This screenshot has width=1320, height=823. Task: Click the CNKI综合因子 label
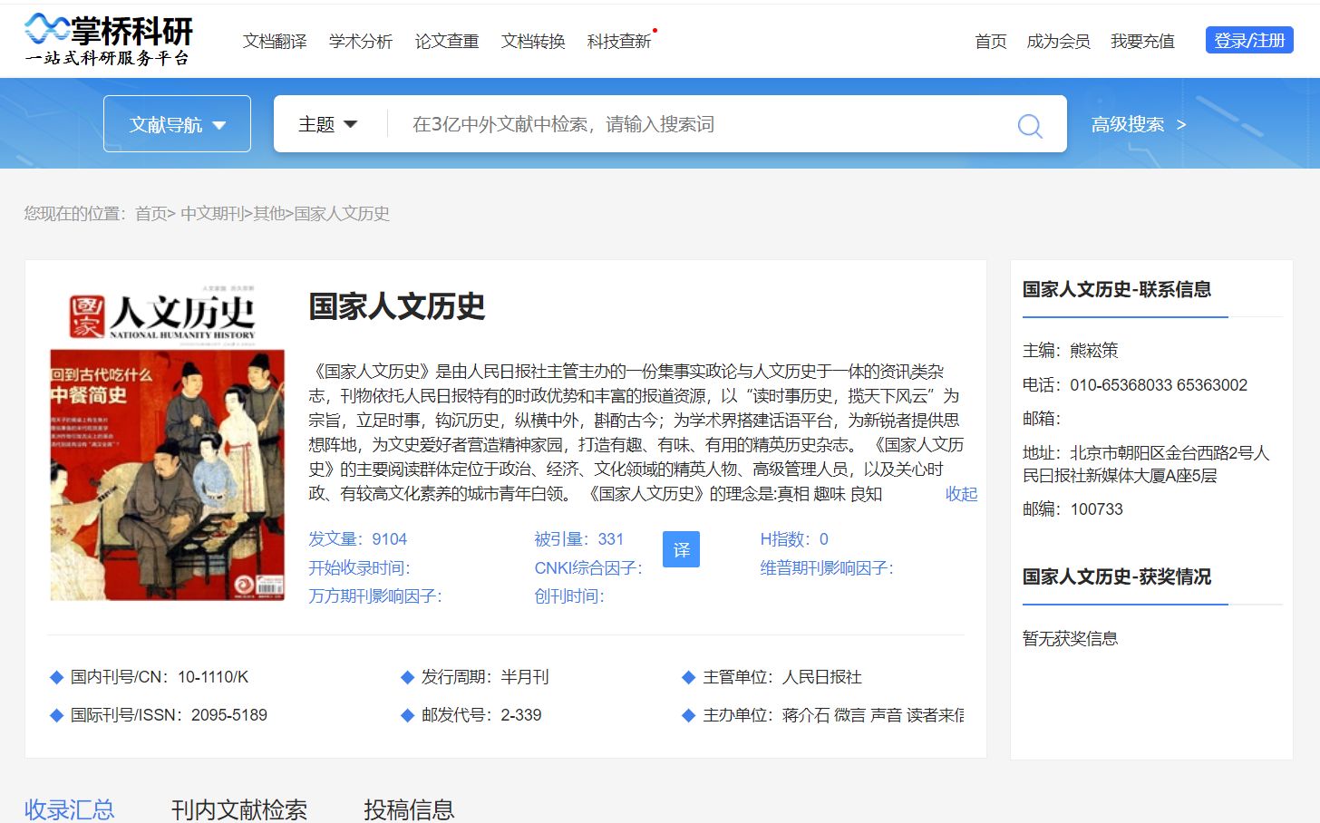click(x=588, y=568)
